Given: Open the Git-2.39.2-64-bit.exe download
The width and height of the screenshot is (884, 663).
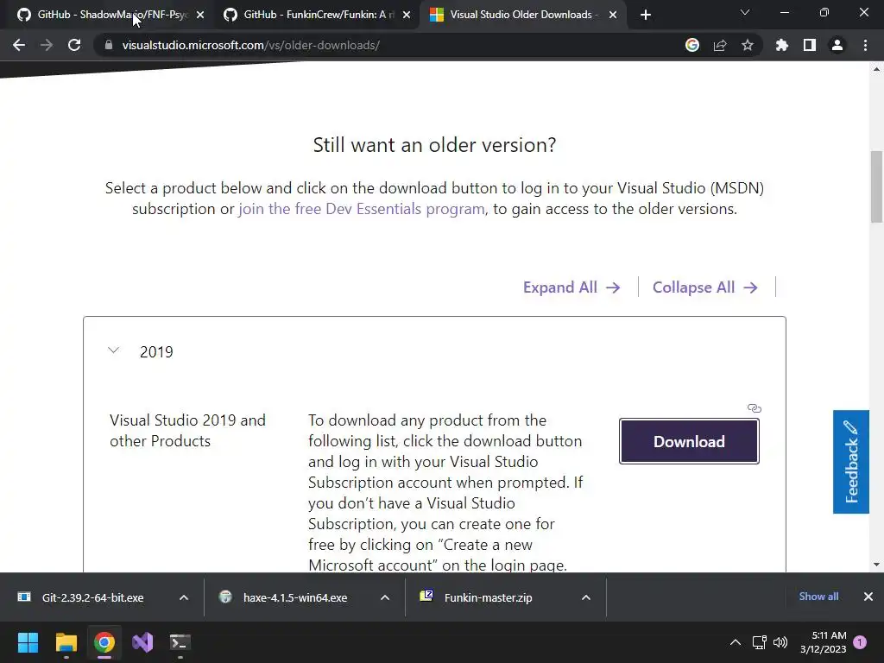Looking at the screenshot, I should click(x=92, y=597).
